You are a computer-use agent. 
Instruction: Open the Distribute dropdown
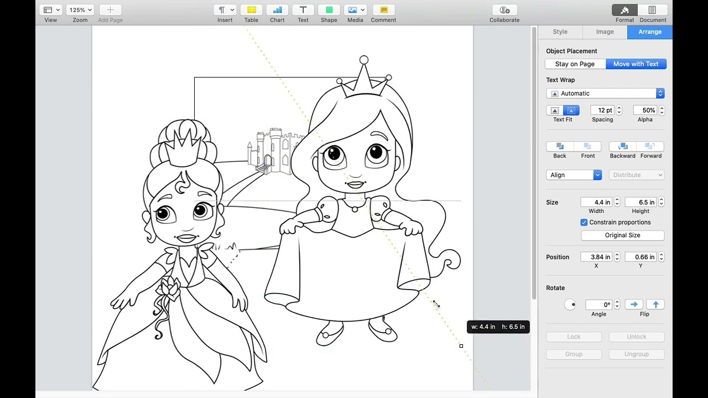[x=637, y=175]
